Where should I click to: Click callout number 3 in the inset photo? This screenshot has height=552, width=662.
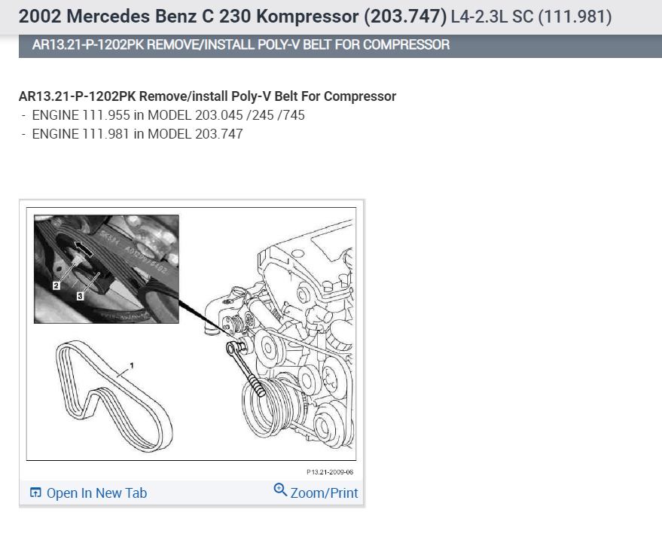tap(80, 296)
